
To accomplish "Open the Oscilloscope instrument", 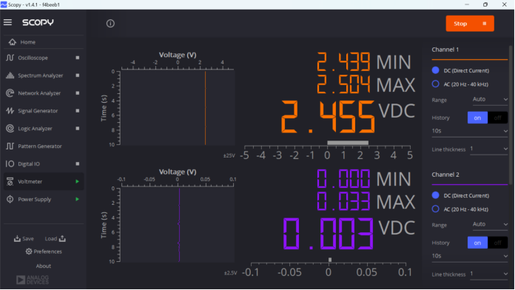I will 44,58.
